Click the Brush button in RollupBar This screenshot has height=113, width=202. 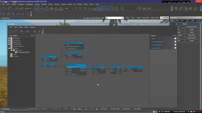pos(192,30)
